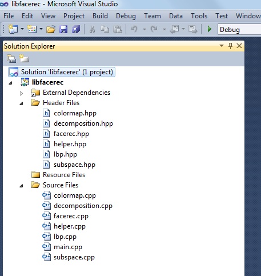Toggle the Solution Explorer auto-hide pin

point(230,46)
